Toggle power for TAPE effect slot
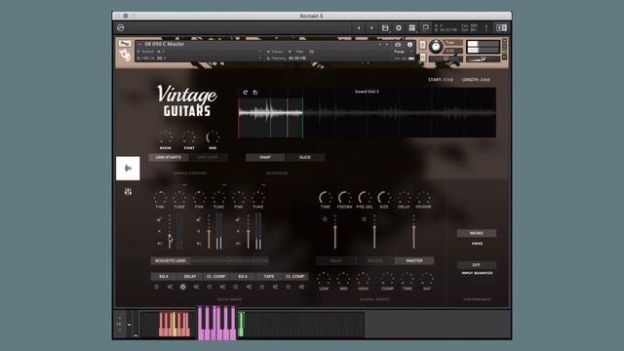The width and height of the screenshot is (624, 351). (x=262, y=287)
